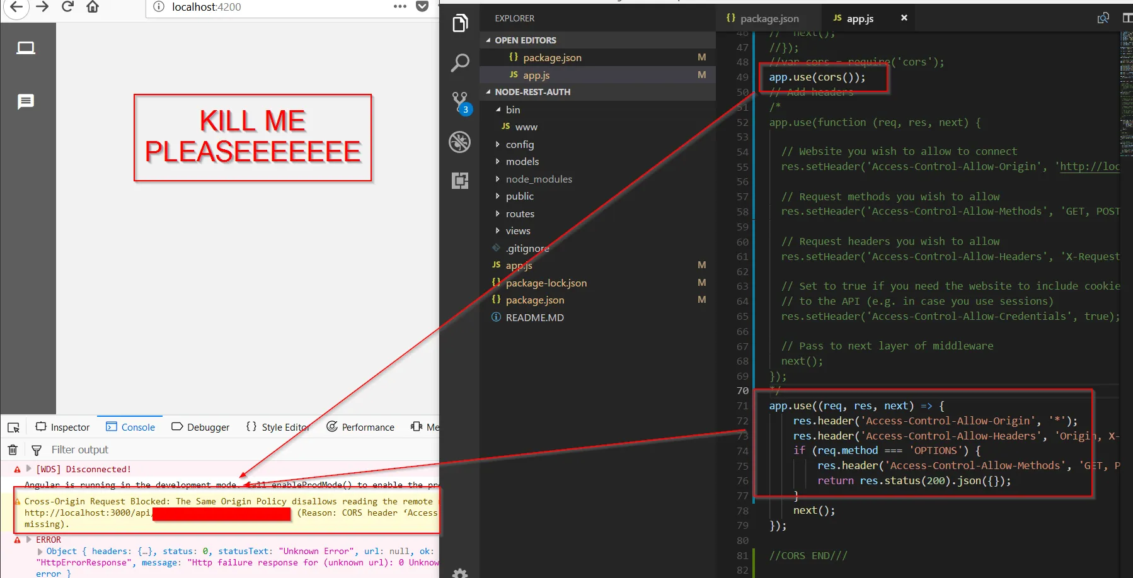Open app.js in the project tree
The height and width of the screenshot is (578, 1133).
(x=597, y=266)
